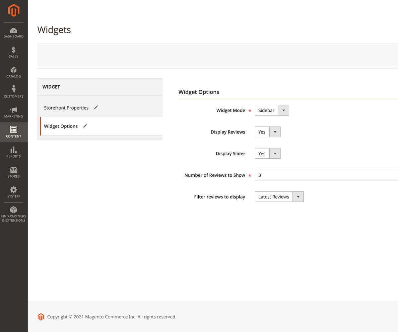Open the System gear icon
Viewport: 398px width, 332px height.
pyautogui.click(x=14, y=190)
